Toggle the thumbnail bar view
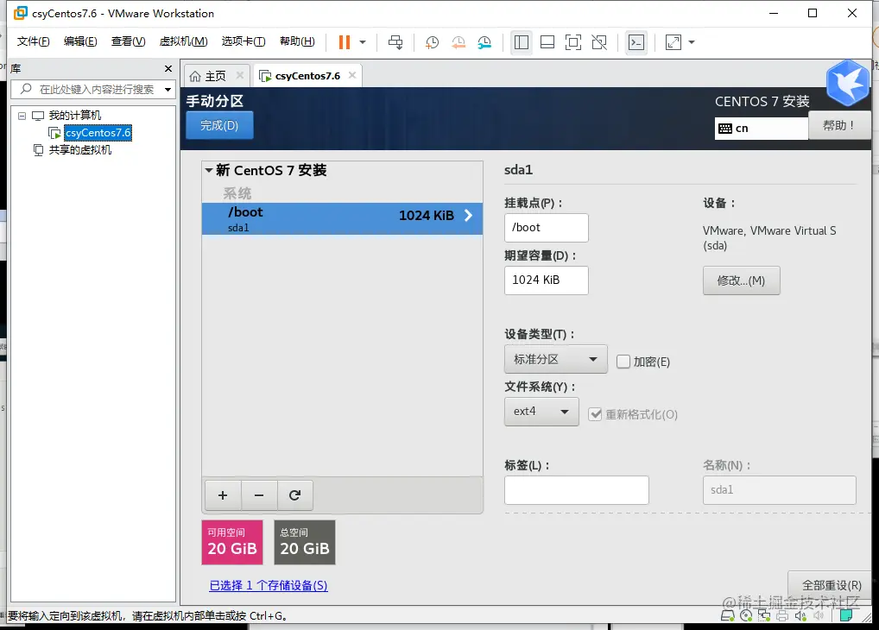Viewport: 879px width, 630px height. pos(547,42)
